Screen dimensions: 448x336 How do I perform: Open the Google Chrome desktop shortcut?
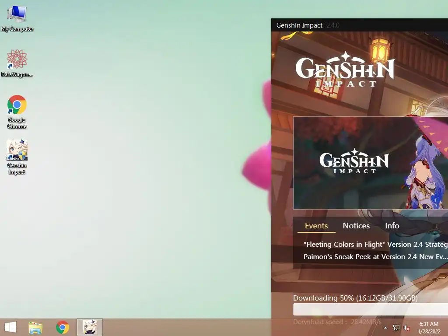[17, 112]
